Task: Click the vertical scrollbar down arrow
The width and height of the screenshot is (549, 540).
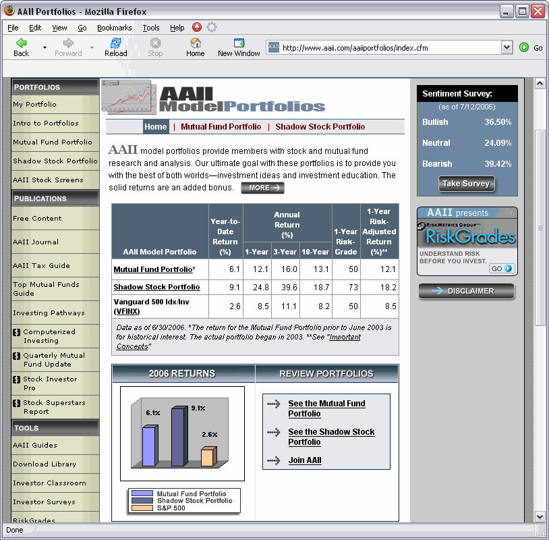Action: point(541,516)
